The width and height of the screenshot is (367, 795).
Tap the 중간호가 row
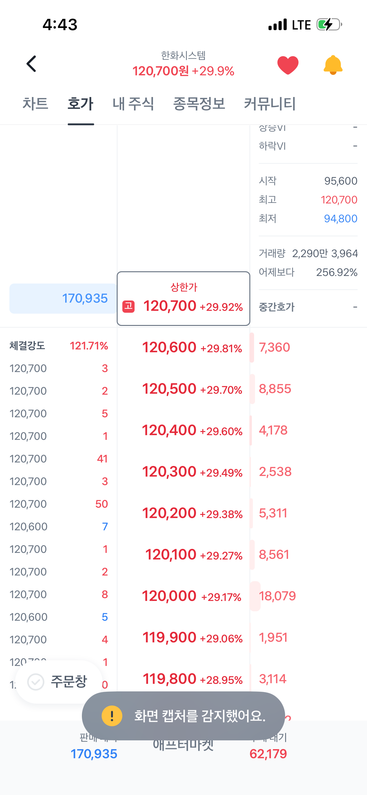[308, 307]
